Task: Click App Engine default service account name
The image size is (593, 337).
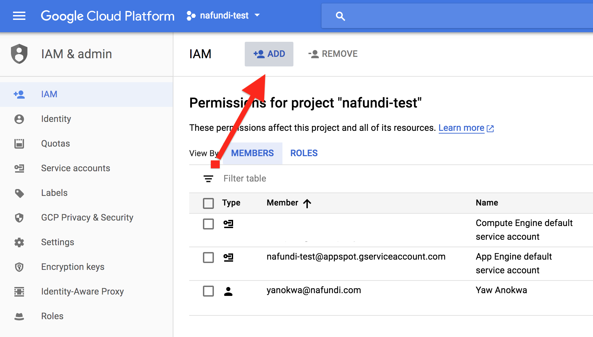Action: (514, 263)
